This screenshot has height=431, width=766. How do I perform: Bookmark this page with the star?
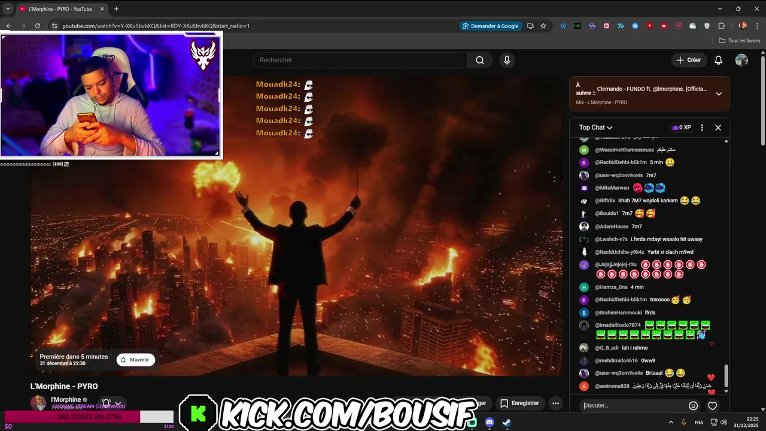(x=543, y=26)
